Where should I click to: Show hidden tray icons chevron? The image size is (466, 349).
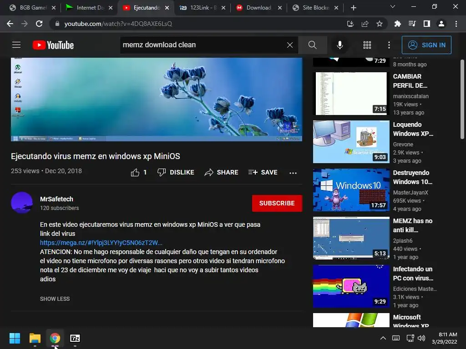click(x=383, y=338)
